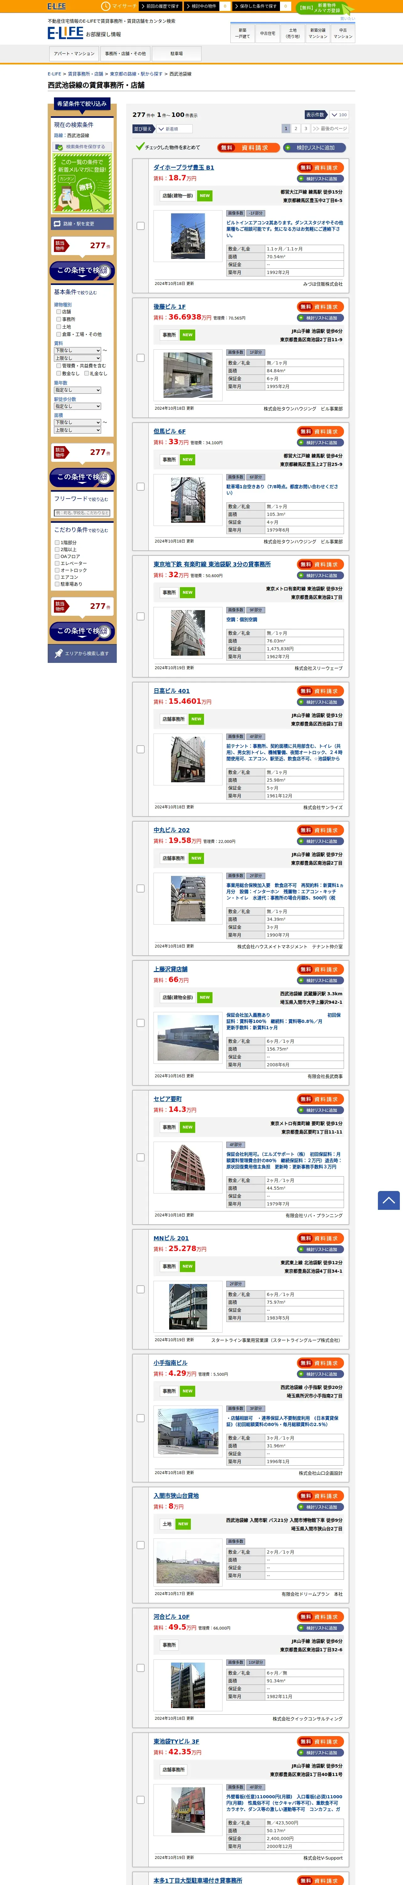This screenshot has height=1885, width=403.
Task: Open 駅徒歩分数 指定なし dropdown
Action: click(x=78, y=406)
